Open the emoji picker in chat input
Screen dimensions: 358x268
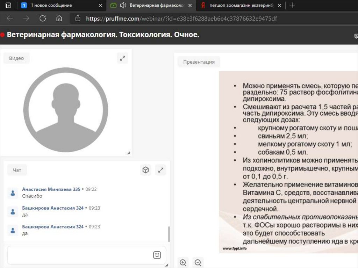[x=157, y=255]
